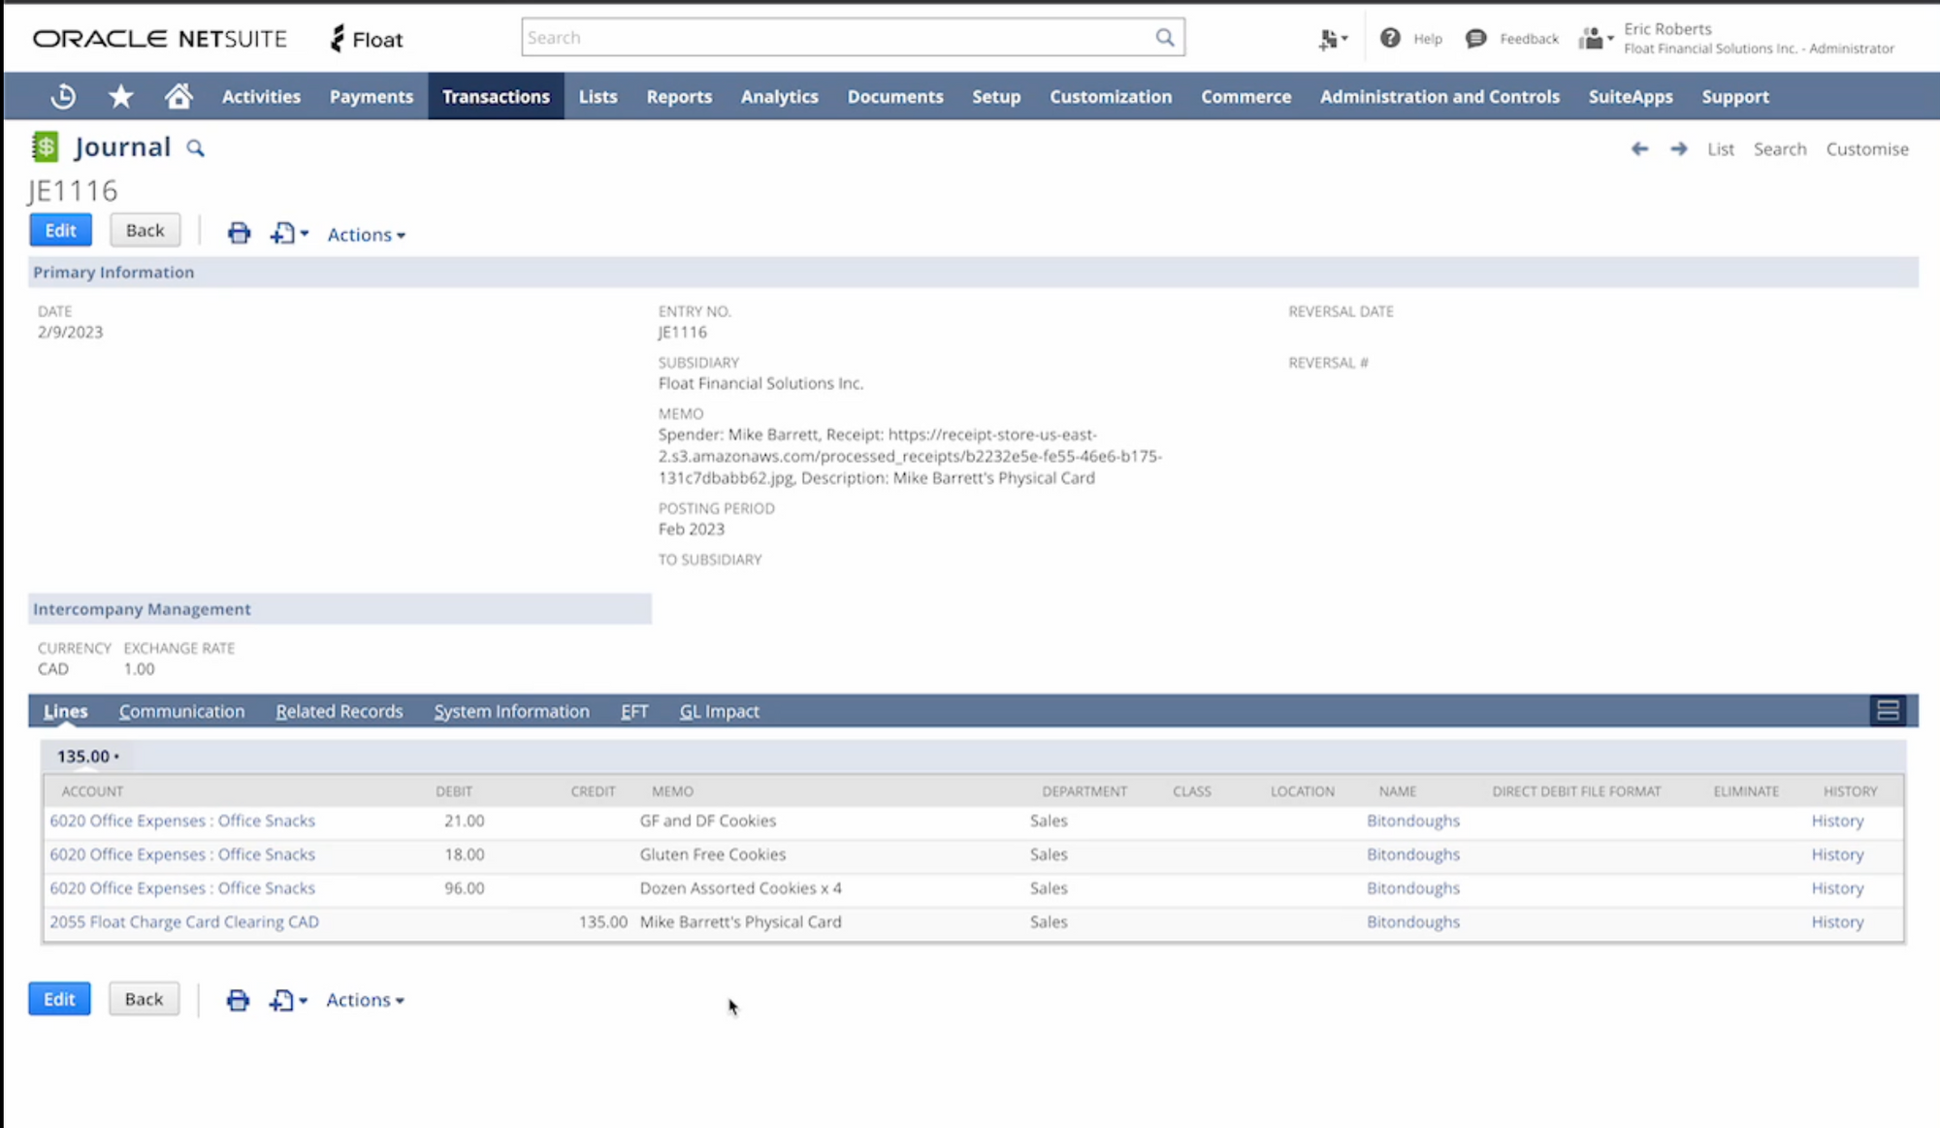Open the 6020 Office Snacks account on the 21.00 line
Image resolution: width=1940 pixels, height=1128 pixels.
coord(182,821)
